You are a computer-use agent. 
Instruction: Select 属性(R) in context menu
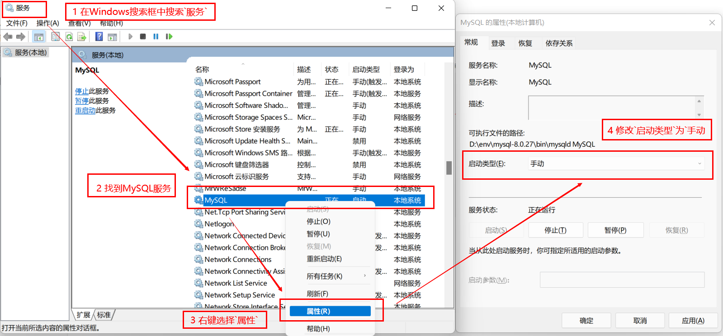pos(330,311)
